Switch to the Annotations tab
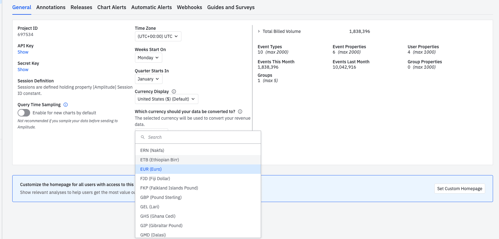Screen dimensions: 499x239 51,7
